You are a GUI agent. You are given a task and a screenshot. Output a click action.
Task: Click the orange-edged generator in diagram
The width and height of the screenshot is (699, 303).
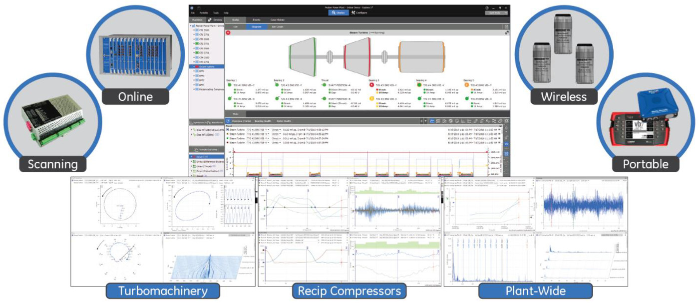click(422, 56)
